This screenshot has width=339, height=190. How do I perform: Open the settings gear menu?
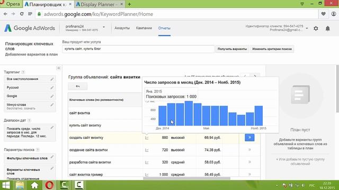coord(316,28)
